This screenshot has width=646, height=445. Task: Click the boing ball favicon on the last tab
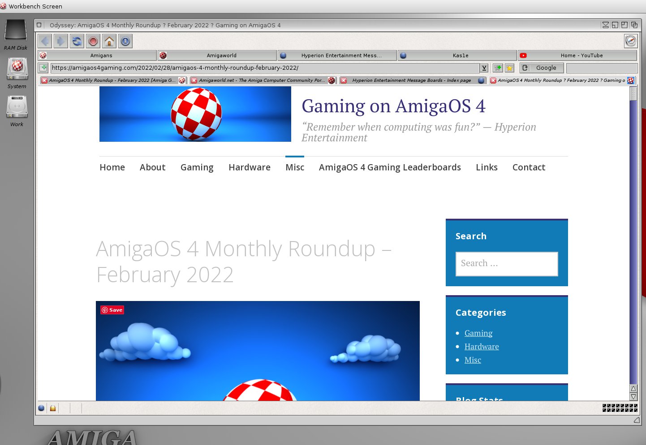point(631,81)
